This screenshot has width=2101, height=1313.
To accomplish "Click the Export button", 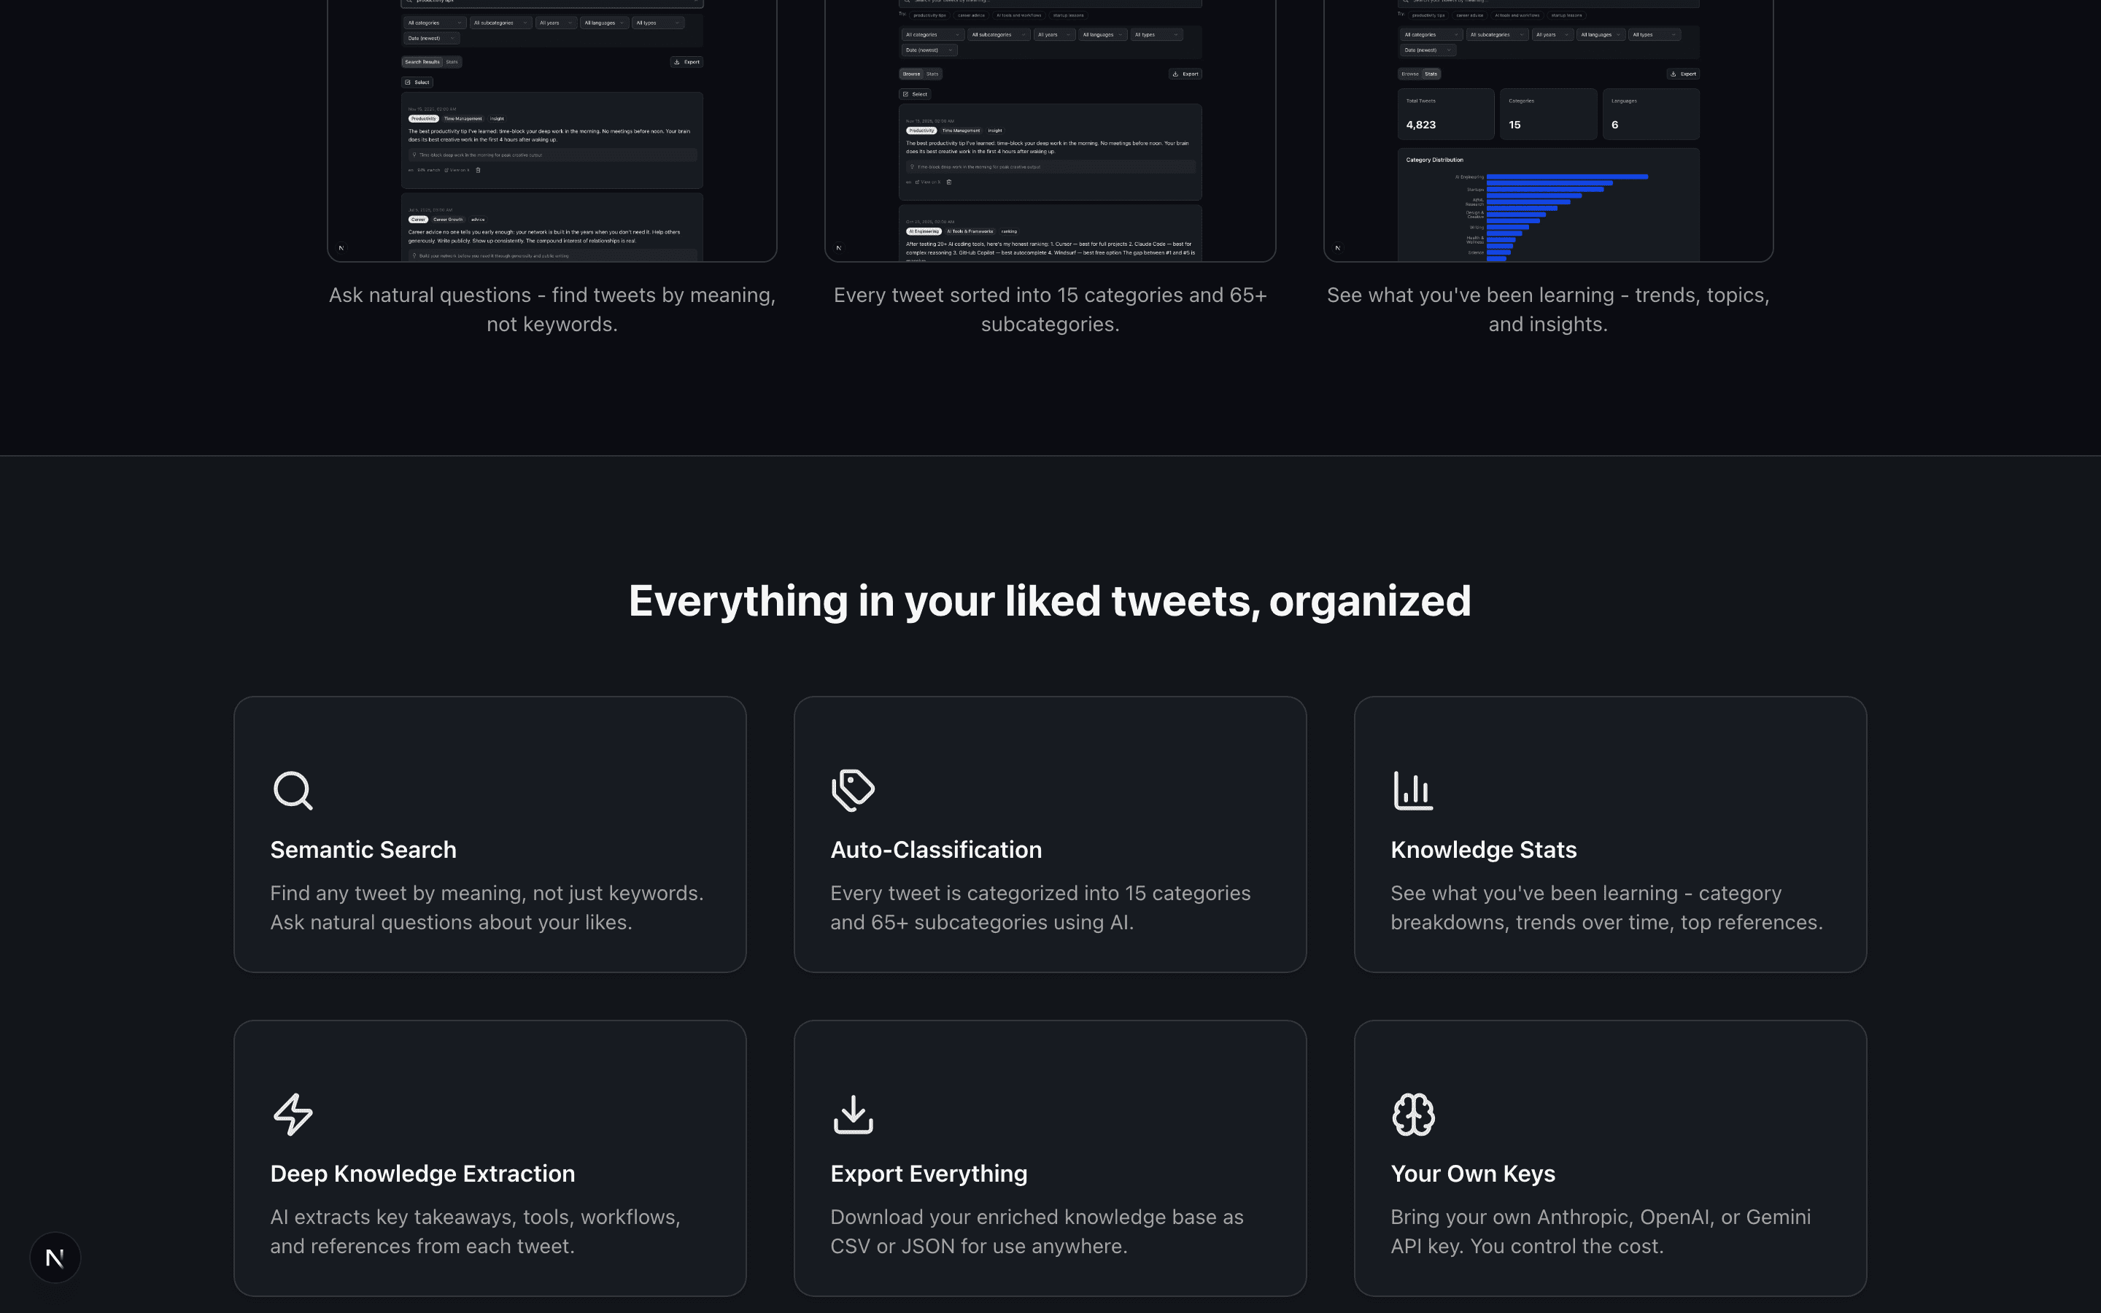I will click(x=1188, y=74).
